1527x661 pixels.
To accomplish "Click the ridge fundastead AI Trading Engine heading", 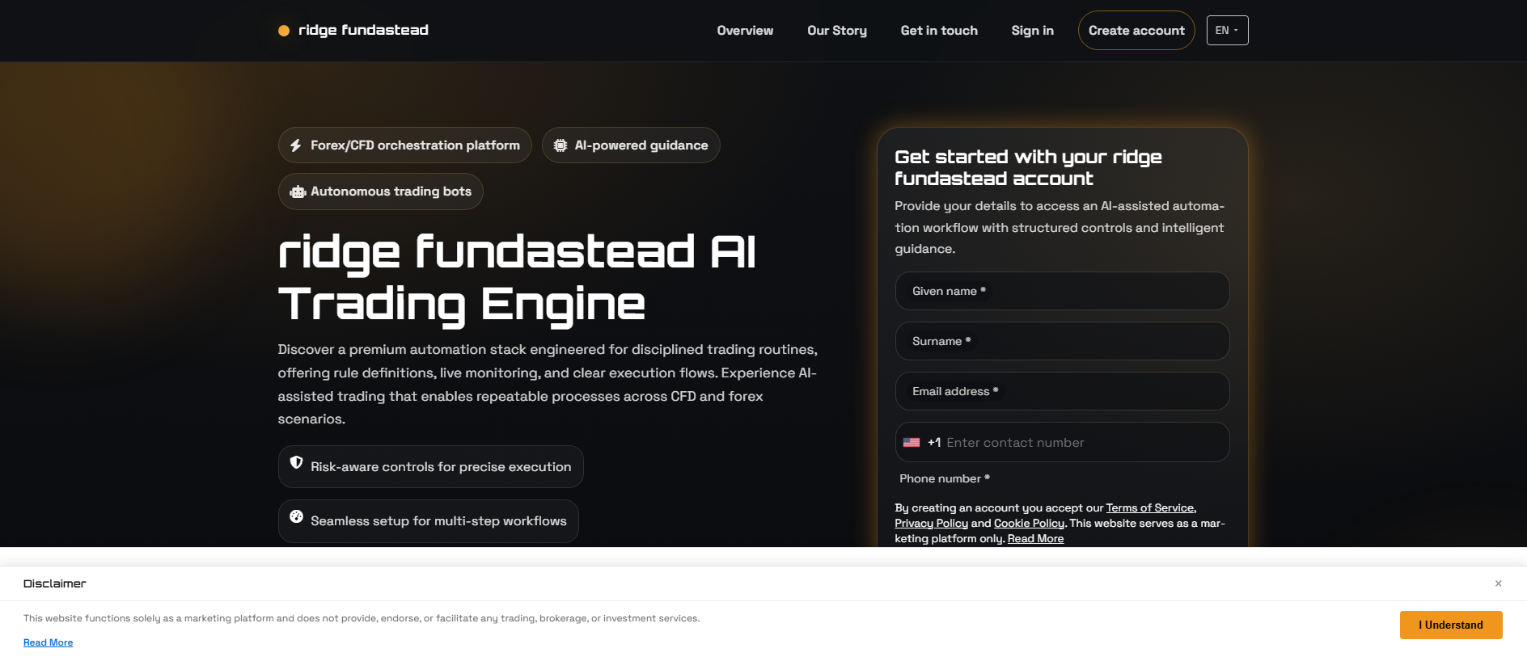I will pyautogui.click(x=517, y=277).
